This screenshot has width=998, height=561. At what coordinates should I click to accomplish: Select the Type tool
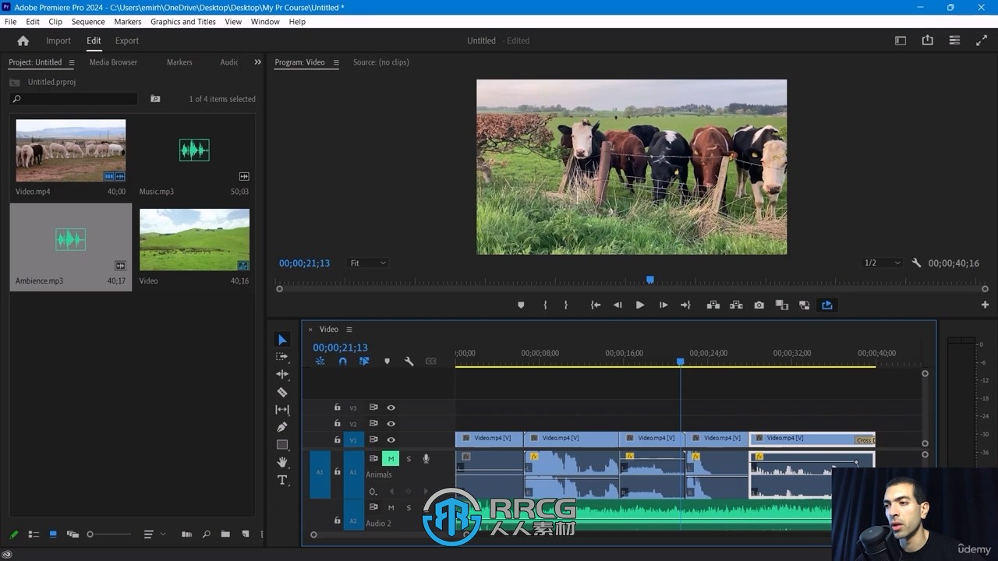click(282, 480)
